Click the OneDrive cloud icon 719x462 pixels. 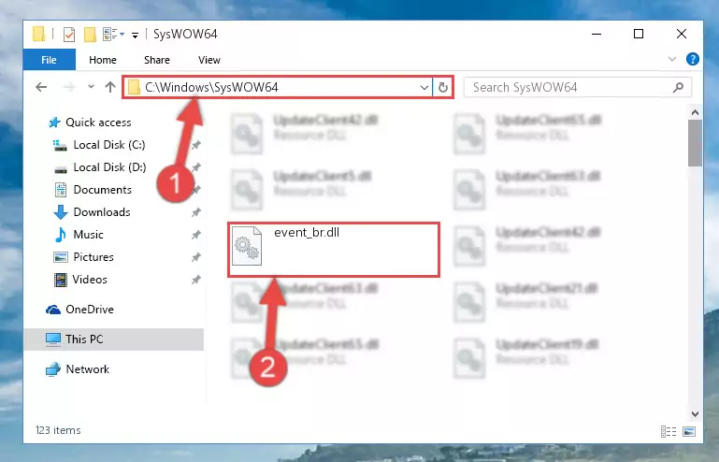pyautogui.click(x=53, y=310)
